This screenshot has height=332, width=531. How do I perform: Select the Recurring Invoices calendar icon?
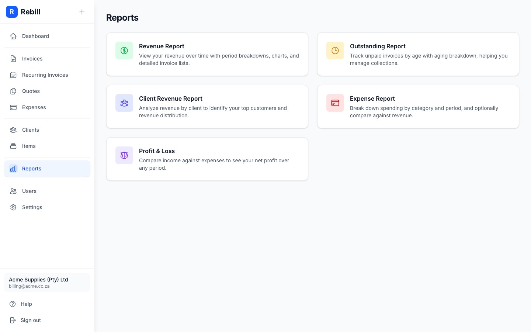(13, 75)
